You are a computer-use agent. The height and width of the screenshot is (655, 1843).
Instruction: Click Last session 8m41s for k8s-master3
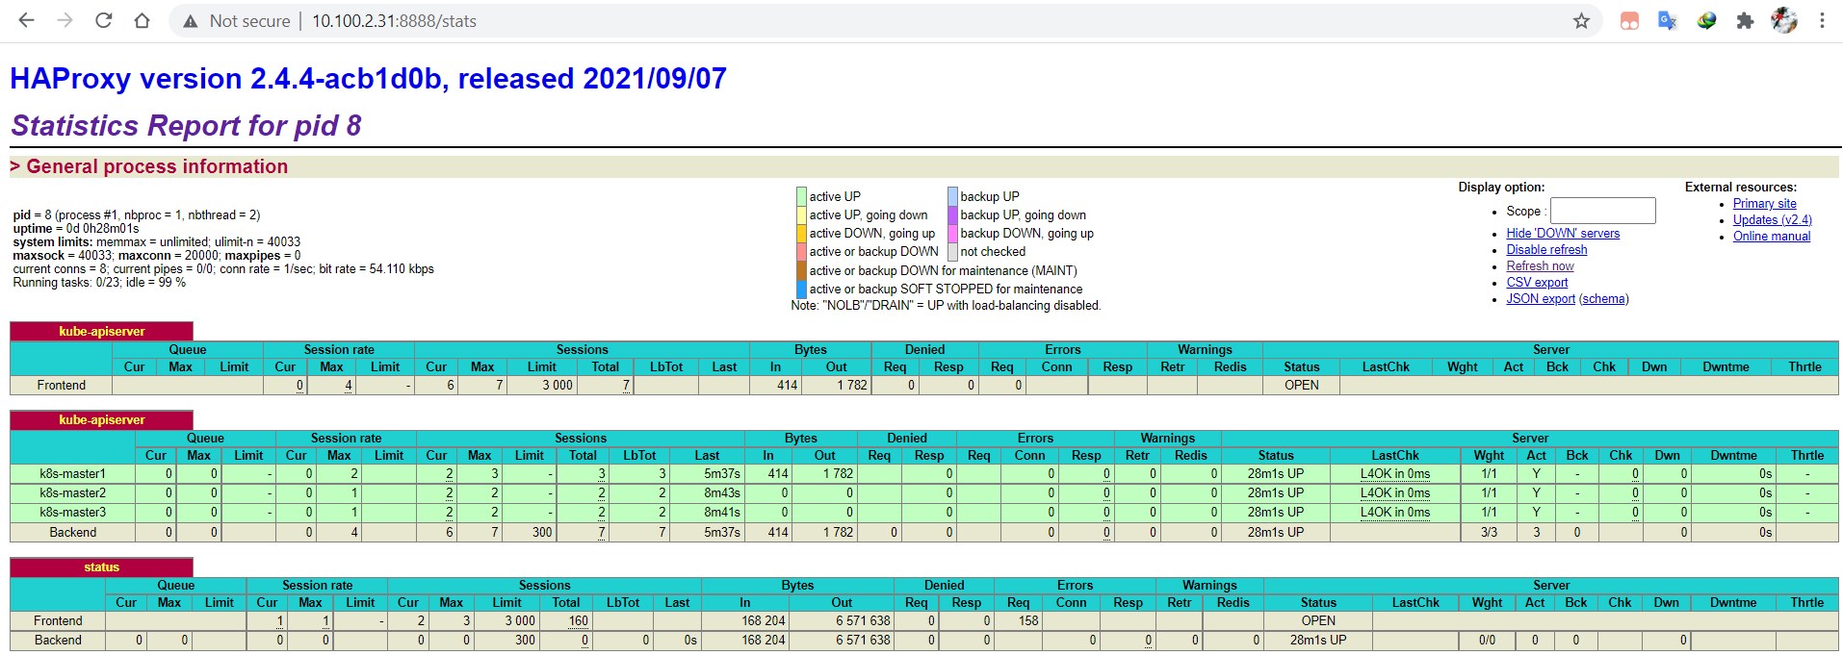click(721, 513)
